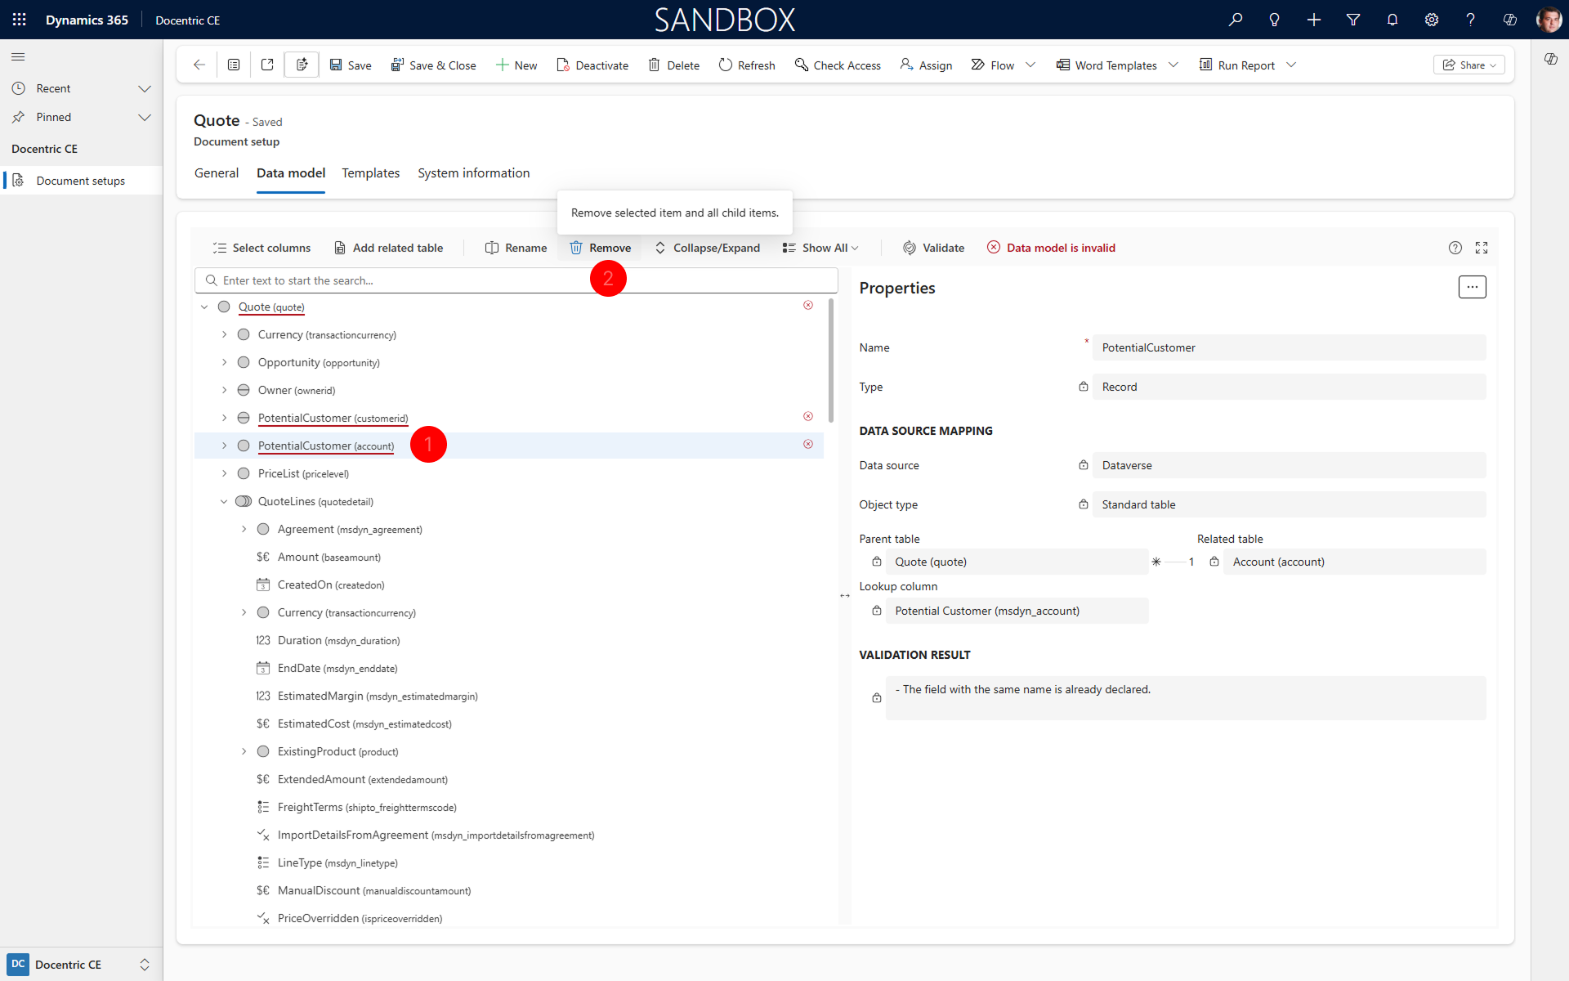Click the Validate toolbar button
1569x981 pixels.
point(933,248)
